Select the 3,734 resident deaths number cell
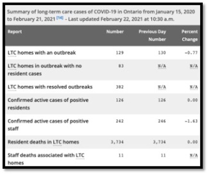This screenshot has height=175, width=209. tap(117, 142)
